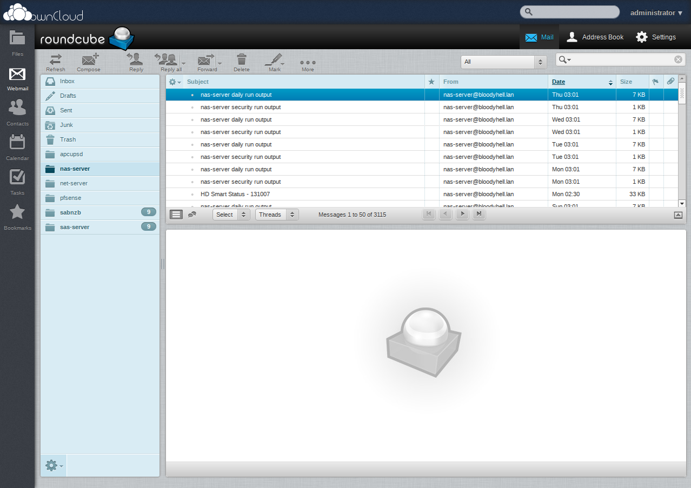Open the Threads dropdown
The image size is (691, 488).
tap(277, 215)
